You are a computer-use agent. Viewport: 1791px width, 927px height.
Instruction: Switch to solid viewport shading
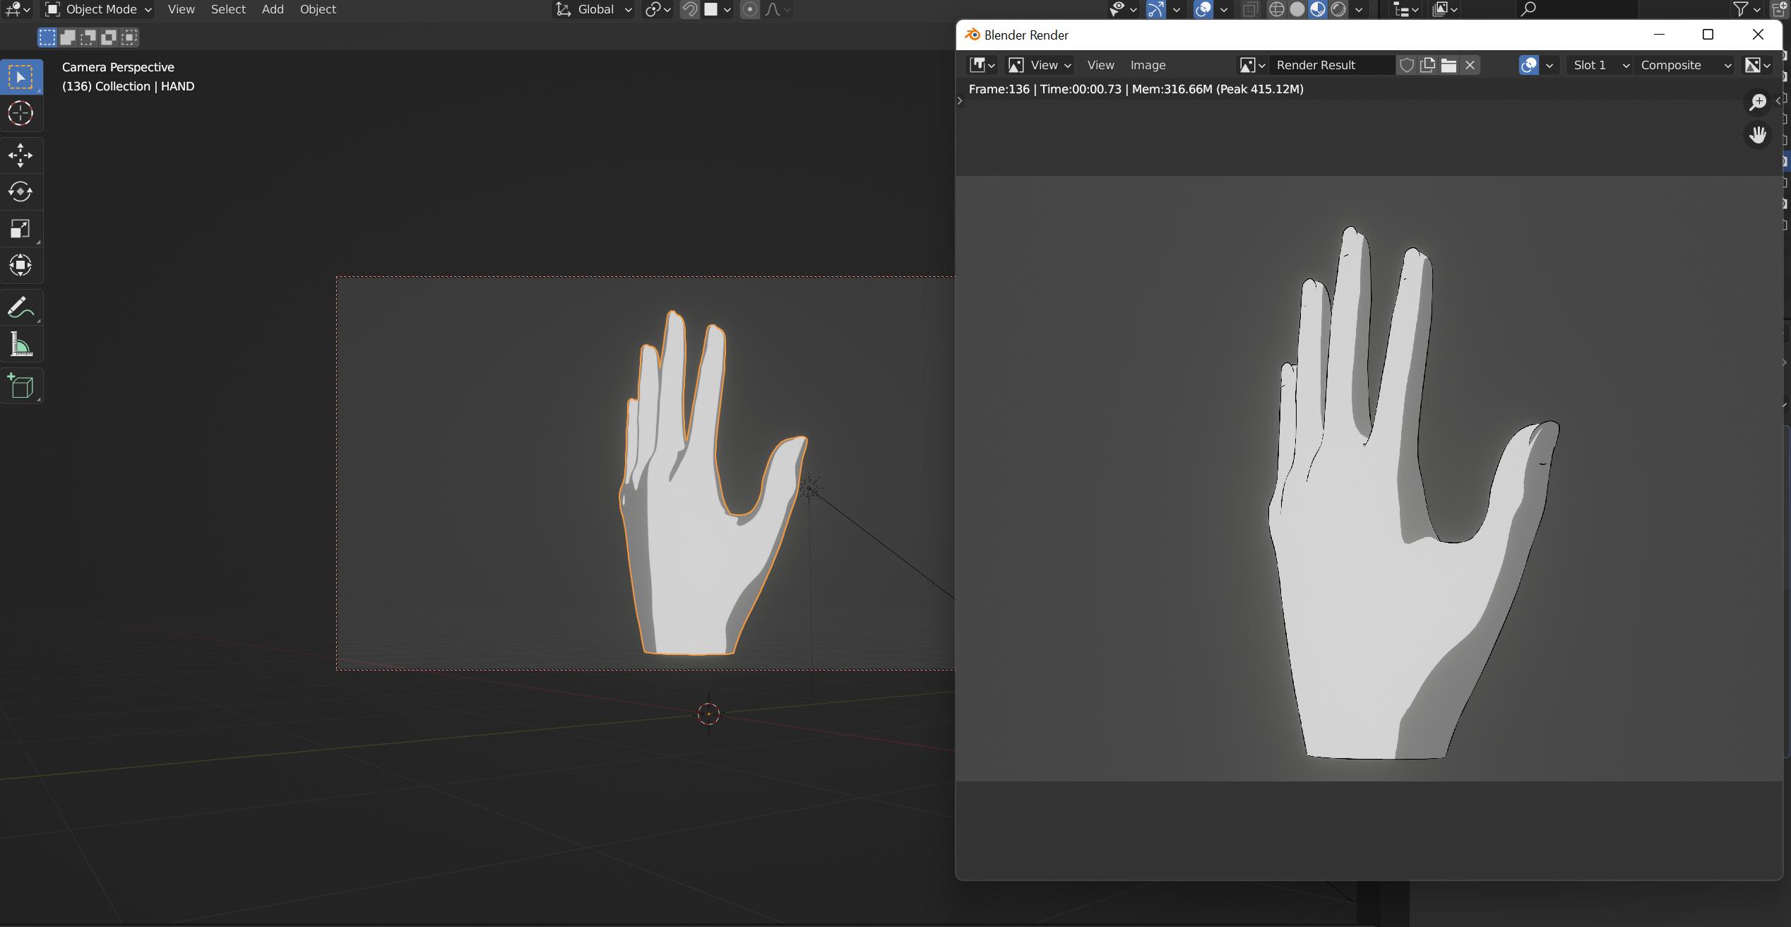point(1297,9)
